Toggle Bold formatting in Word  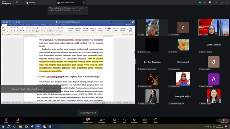click(x=12, y=31)
